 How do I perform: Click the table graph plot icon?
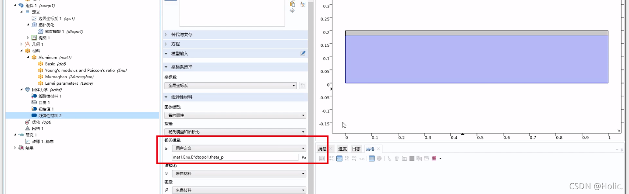pos(404,158)
